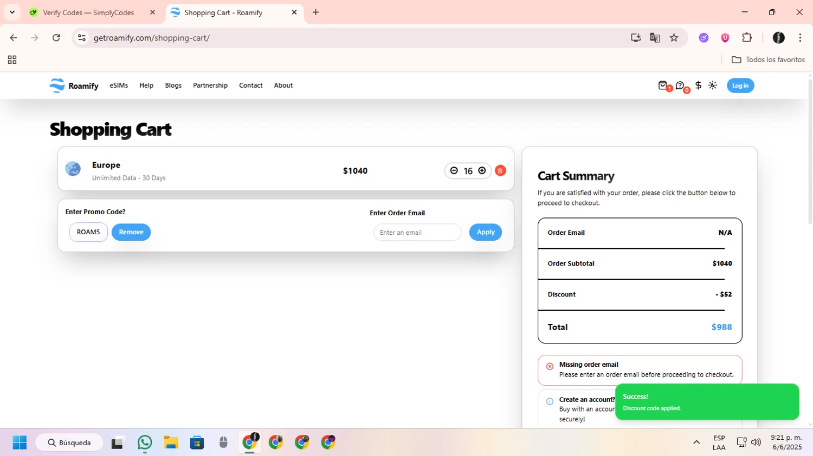Open the purple extension icon

pos(704,38)
